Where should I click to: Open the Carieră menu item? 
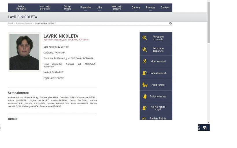pos(136,8)
